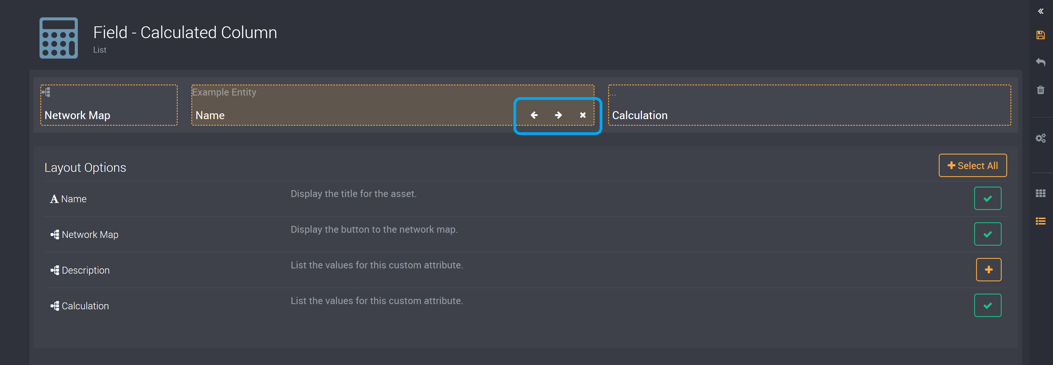Image resolution: width=1053 pixels, height=365 pixels.
Task: Switch to list view icon
Action: coord(1040,221)
